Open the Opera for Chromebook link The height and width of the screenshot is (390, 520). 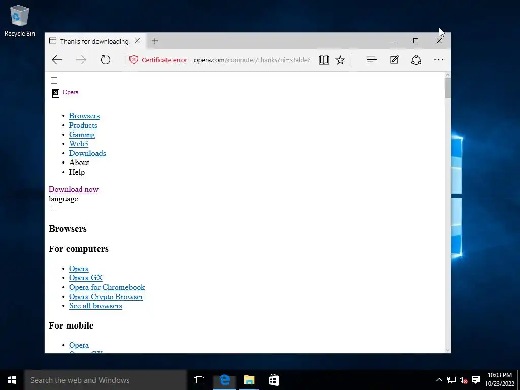[107, 287]
